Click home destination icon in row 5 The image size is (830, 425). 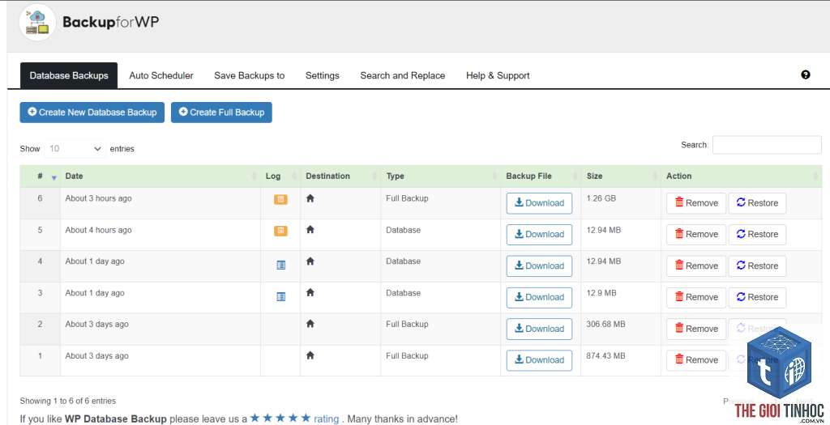point(310,230)
